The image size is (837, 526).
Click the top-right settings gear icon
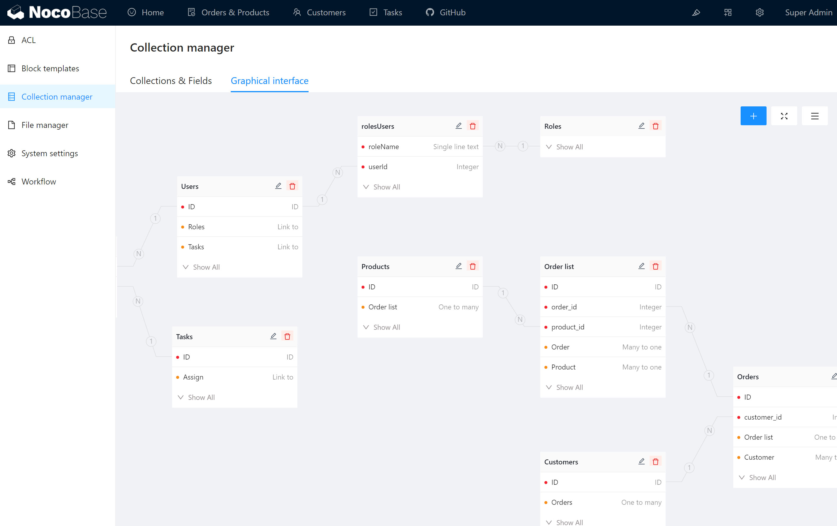(x=759, y=12)
